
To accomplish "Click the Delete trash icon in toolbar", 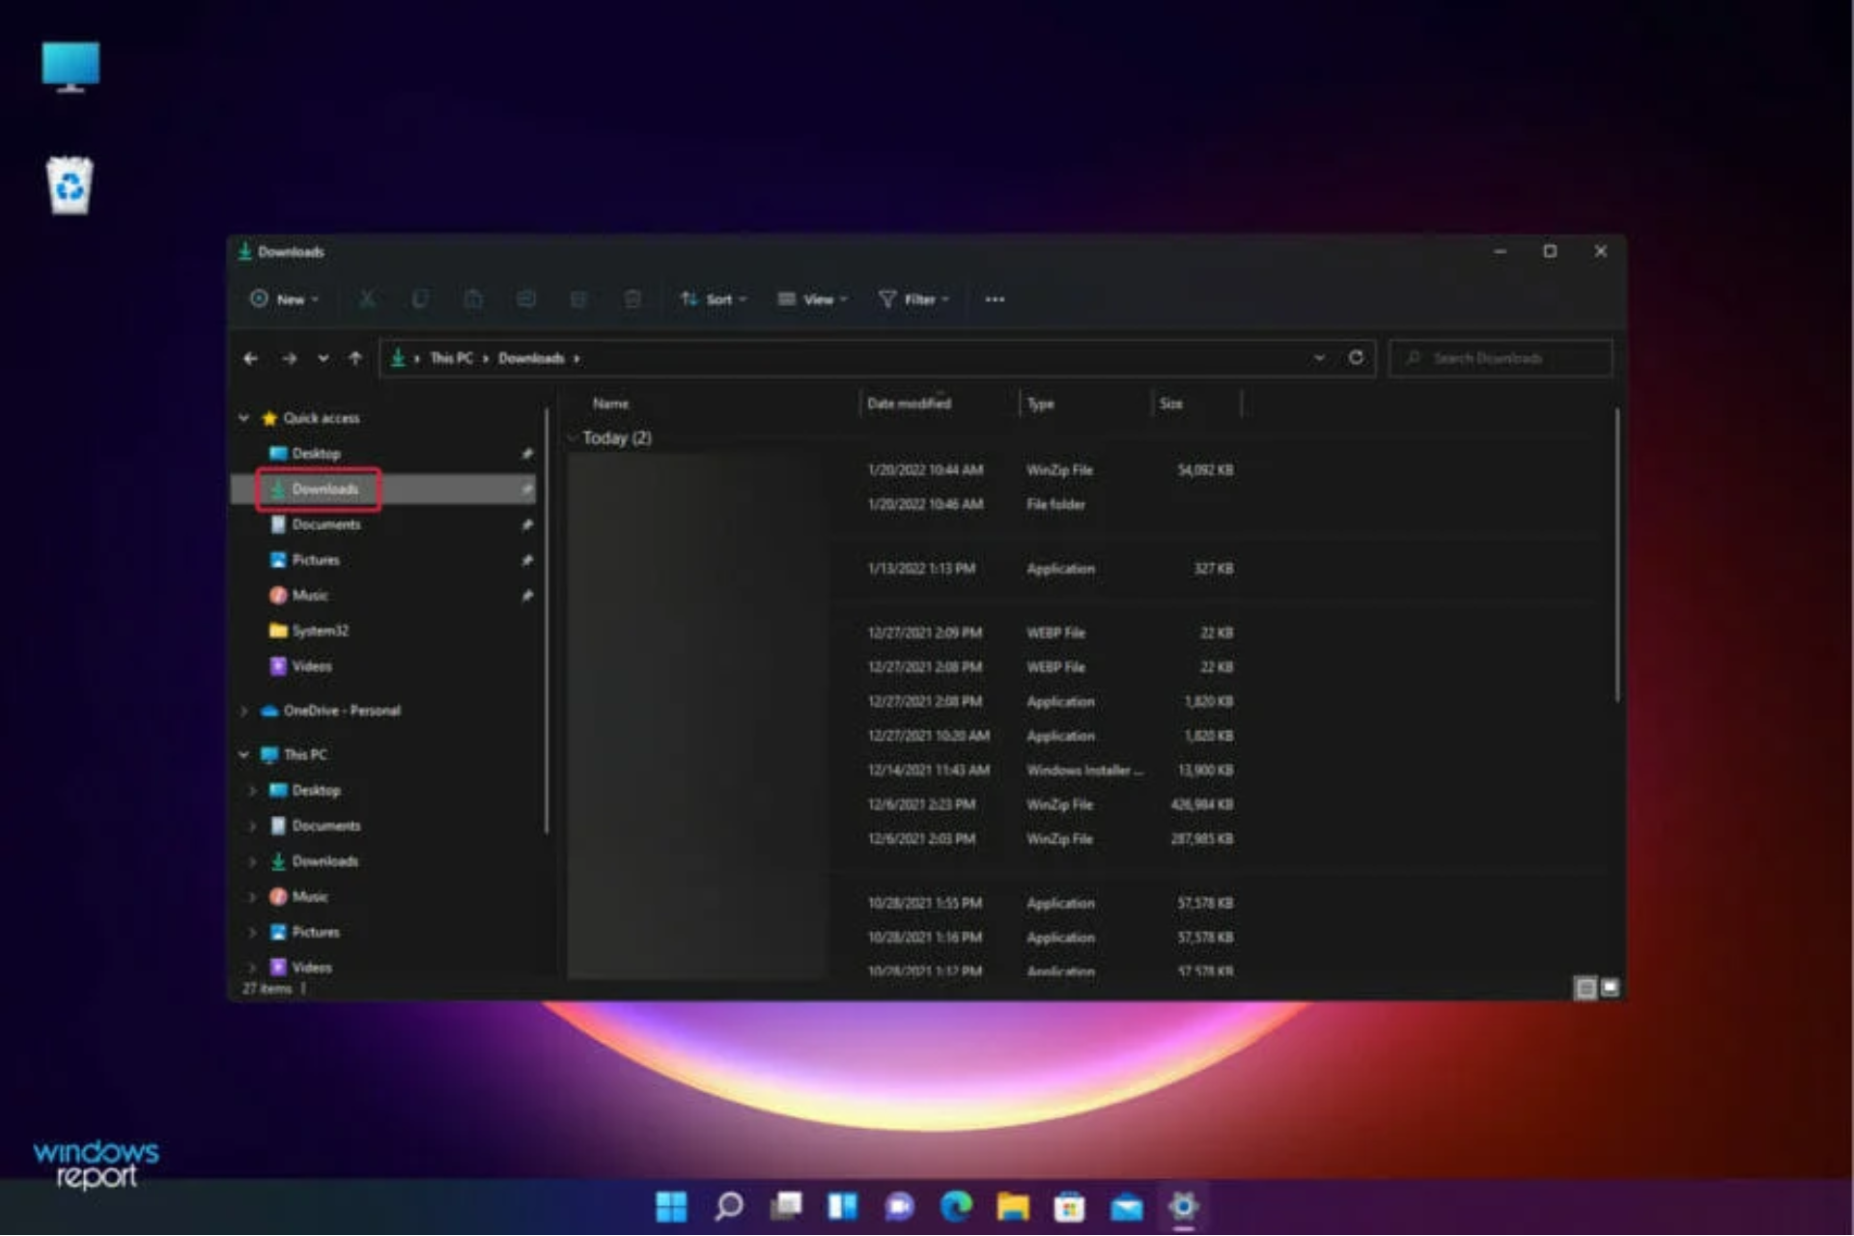I will 632,299.
